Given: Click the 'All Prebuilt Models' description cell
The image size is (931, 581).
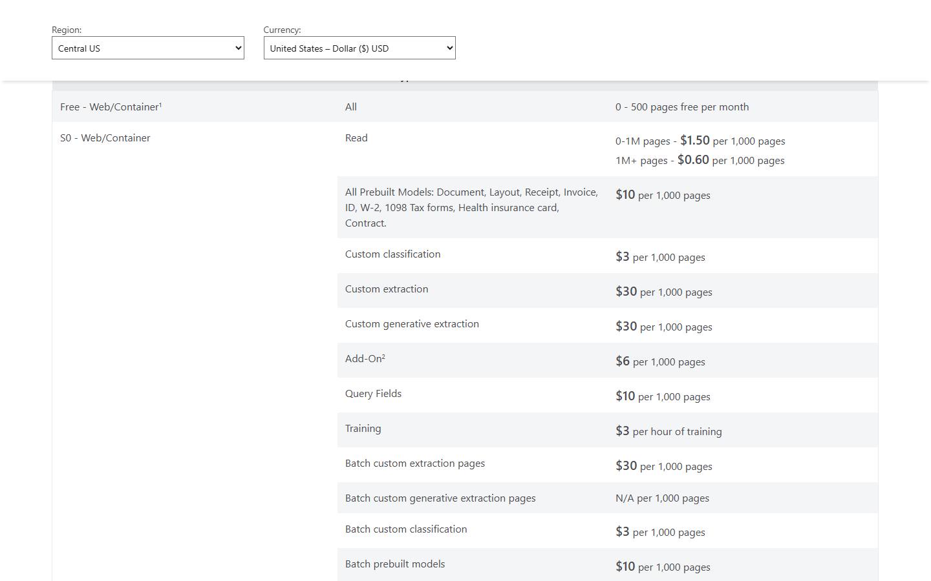Looking at the screenshot, I should tap(472, 207).
